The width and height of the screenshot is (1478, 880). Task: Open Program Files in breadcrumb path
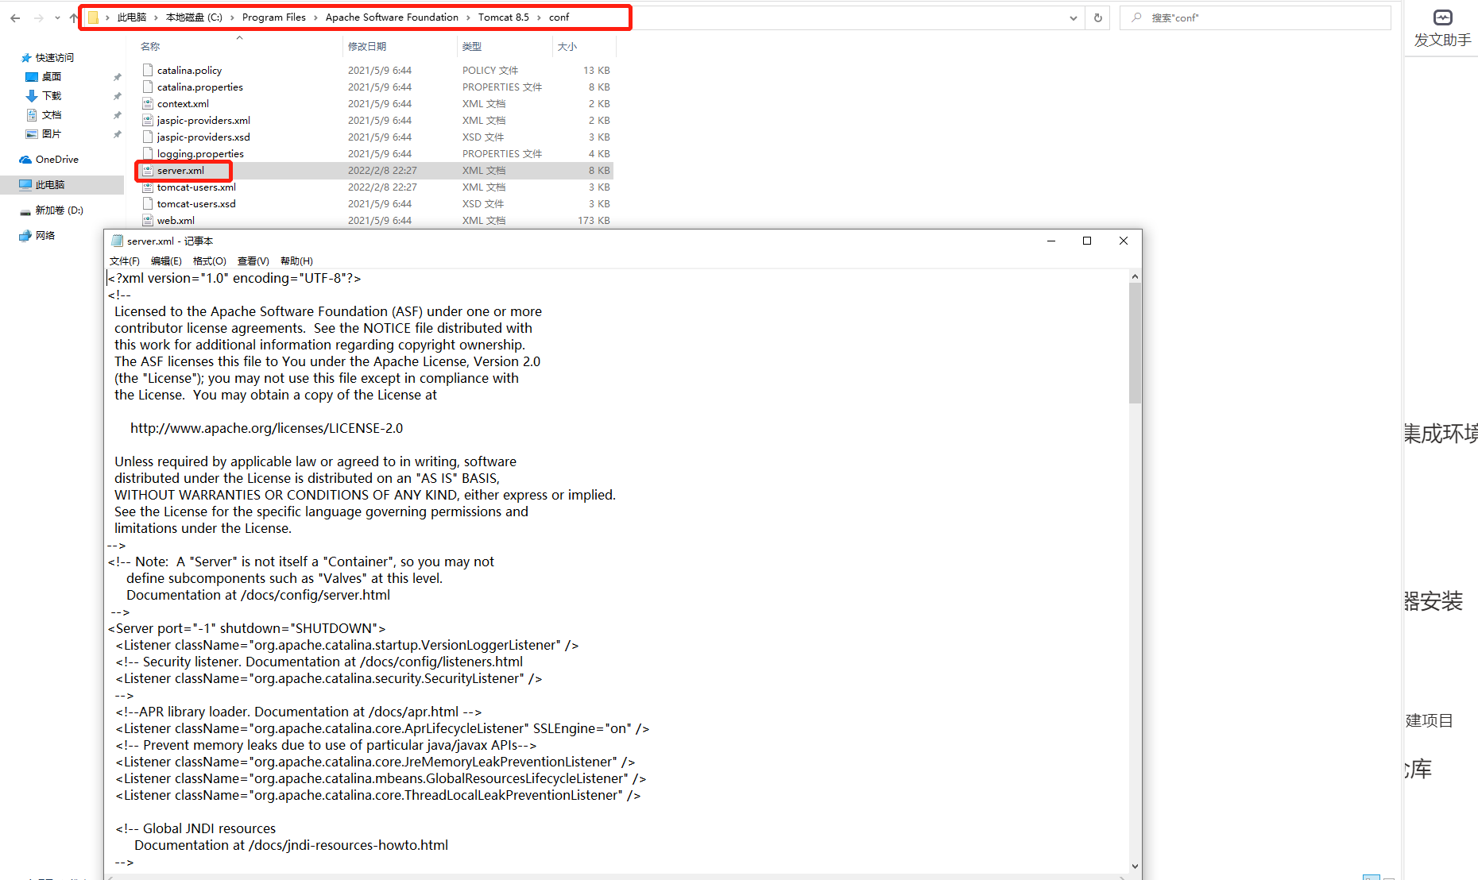[274, 17]
